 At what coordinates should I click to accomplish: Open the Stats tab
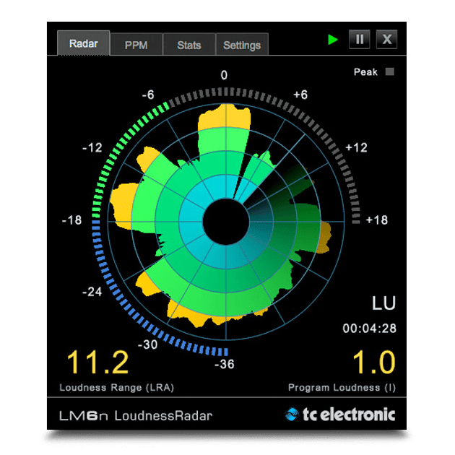point(189,45)
